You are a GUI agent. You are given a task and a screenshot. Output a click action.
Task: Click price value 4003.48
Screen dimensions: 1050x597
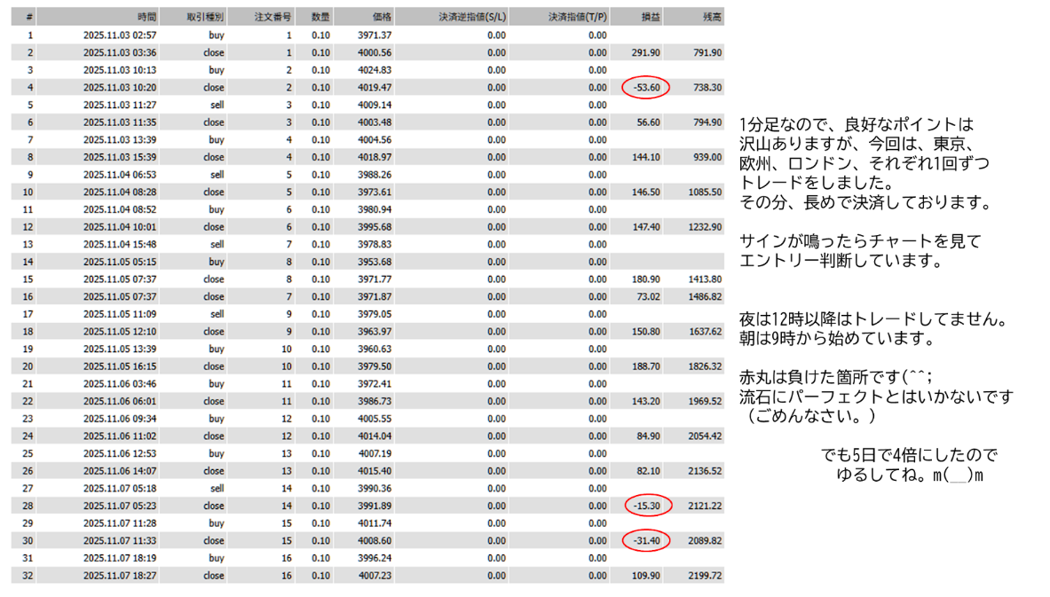tap(375, 122)
